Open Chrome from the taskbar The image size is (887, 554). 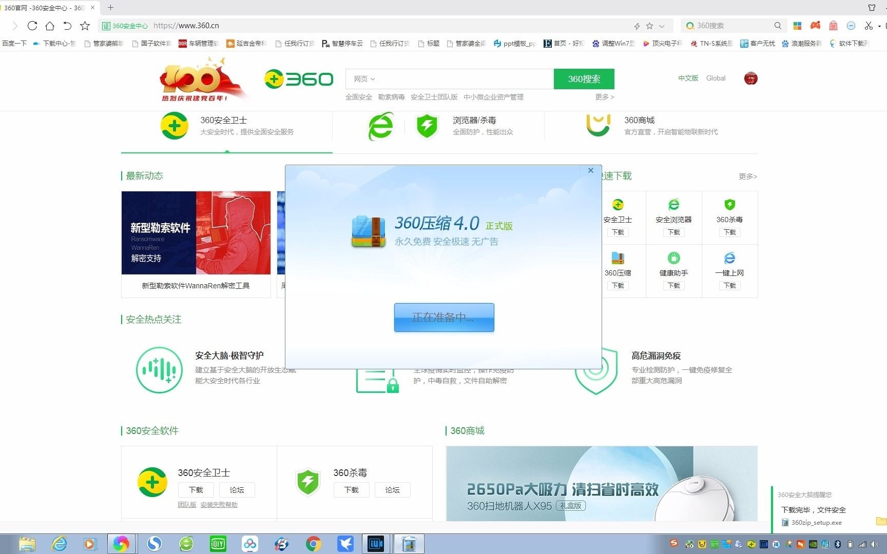[313, 543]
